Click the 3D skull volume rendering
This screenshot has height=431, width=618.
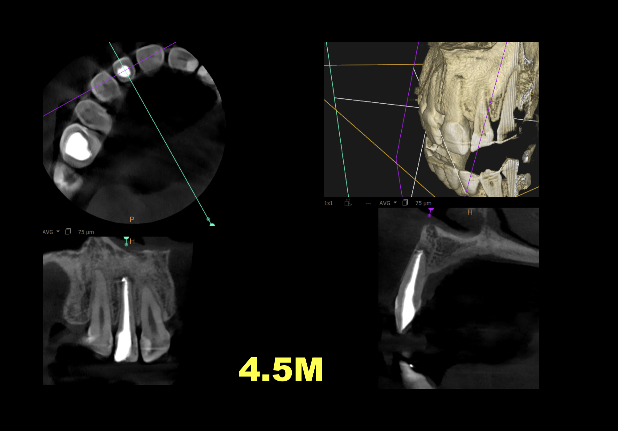(431, 119)
